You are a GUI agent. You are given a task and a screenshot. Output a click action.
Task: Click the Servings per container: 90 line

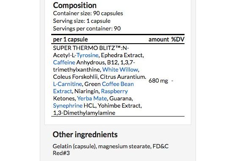(x=87, y=28)
